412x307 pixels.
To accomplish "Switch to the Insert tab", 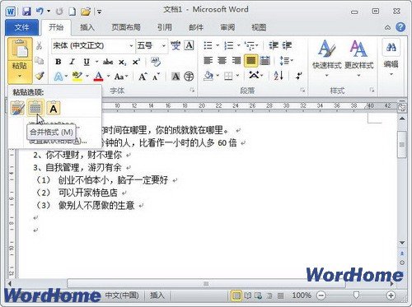I will (87, 27).
